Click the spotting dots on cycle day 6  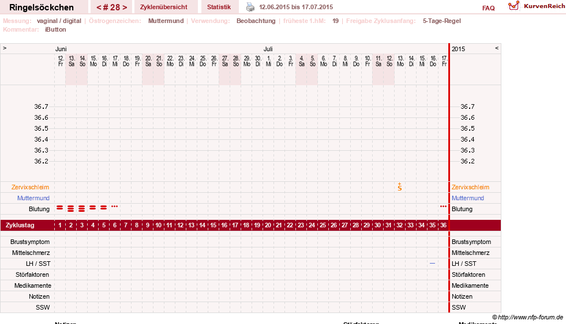[x=114, y=207]
